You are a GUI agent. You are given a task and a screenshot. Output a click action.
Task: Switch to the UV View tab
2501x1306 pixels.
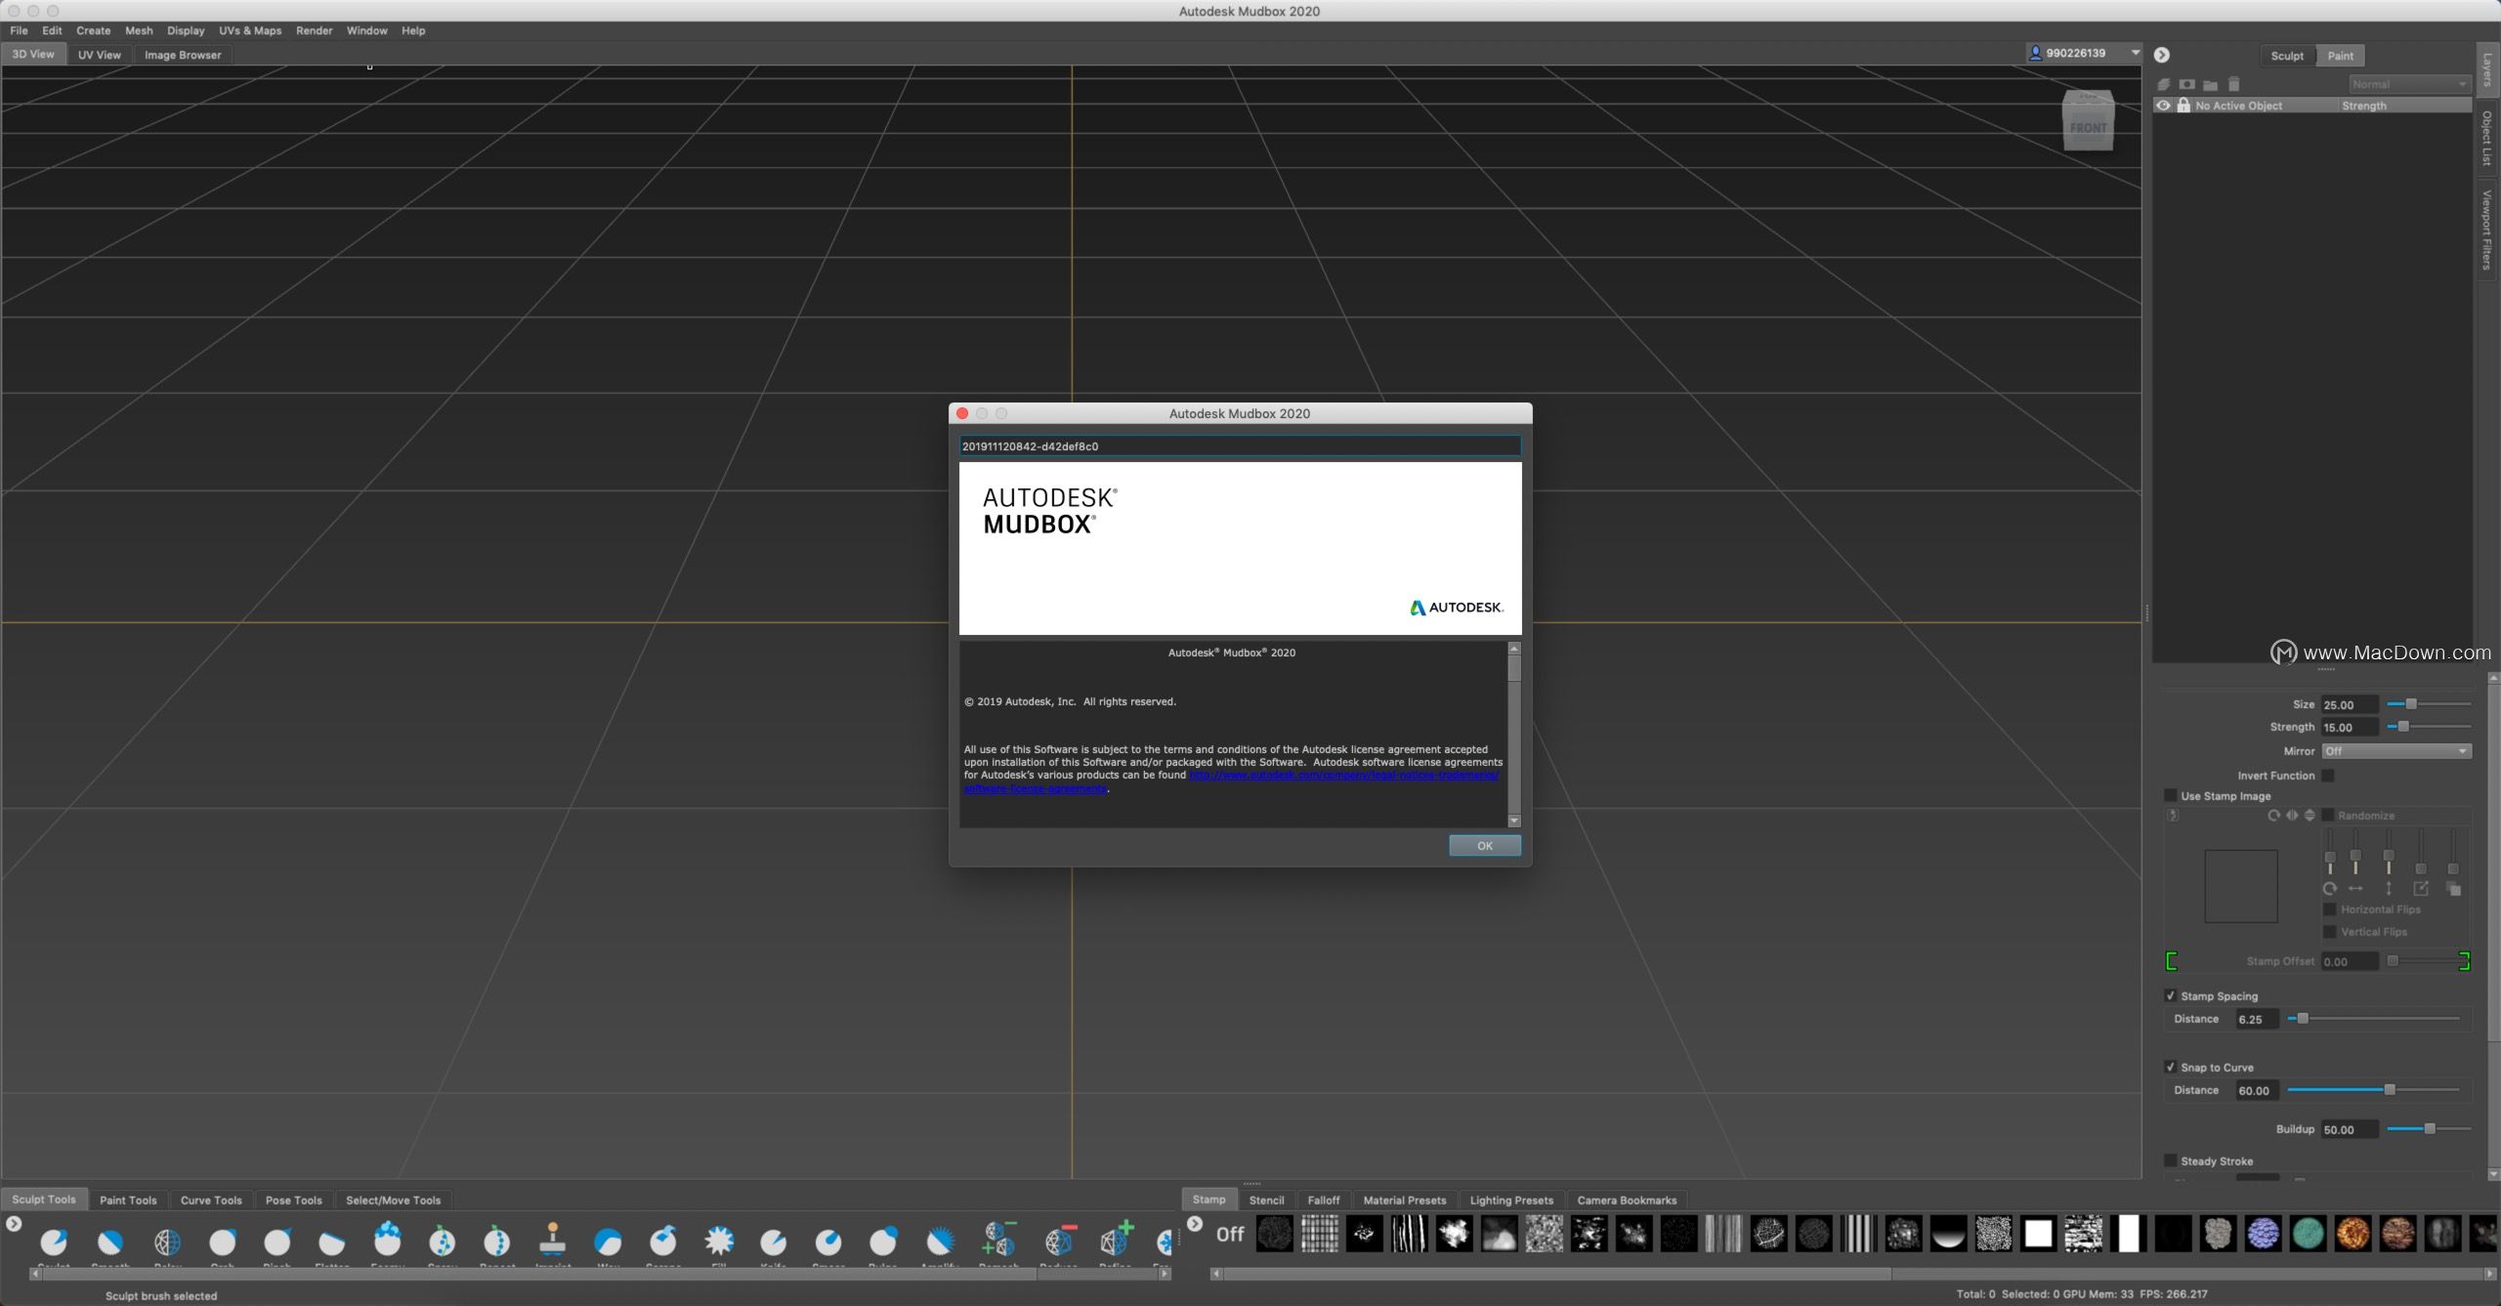coord(100,55)
